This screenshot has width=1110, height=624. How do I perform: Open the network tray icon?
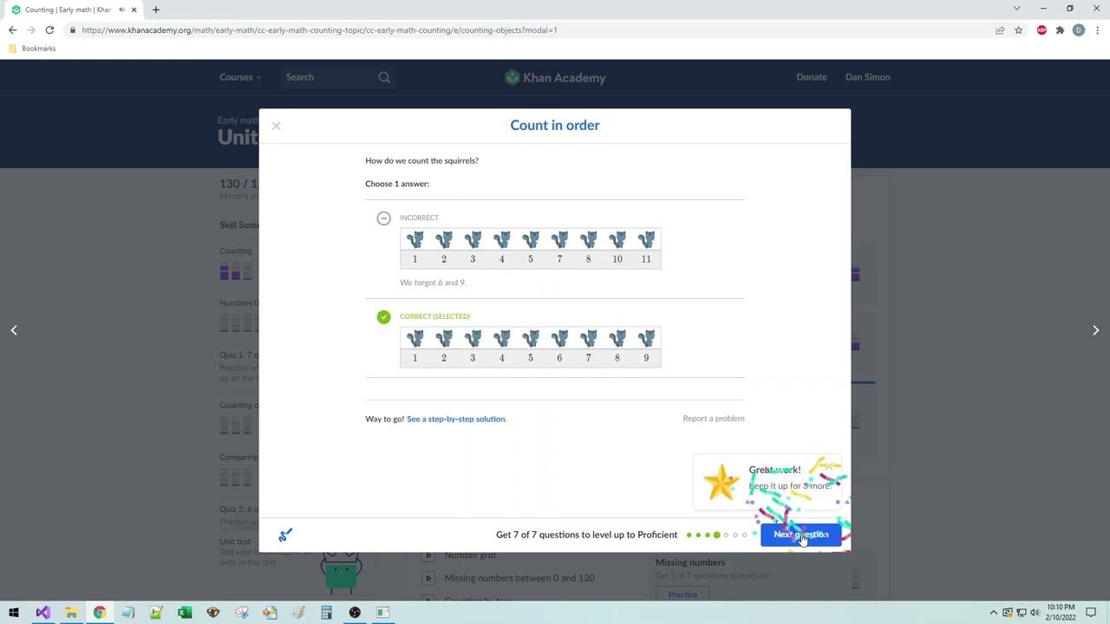tap(1022, 614)
